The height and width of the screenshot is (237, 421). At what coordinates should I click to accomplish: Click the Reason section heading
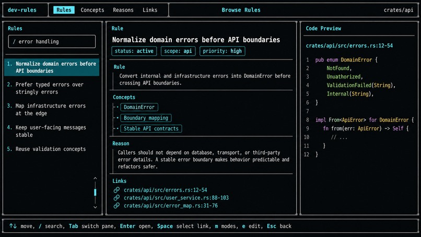pyautogui.click(x=121, y=144)
